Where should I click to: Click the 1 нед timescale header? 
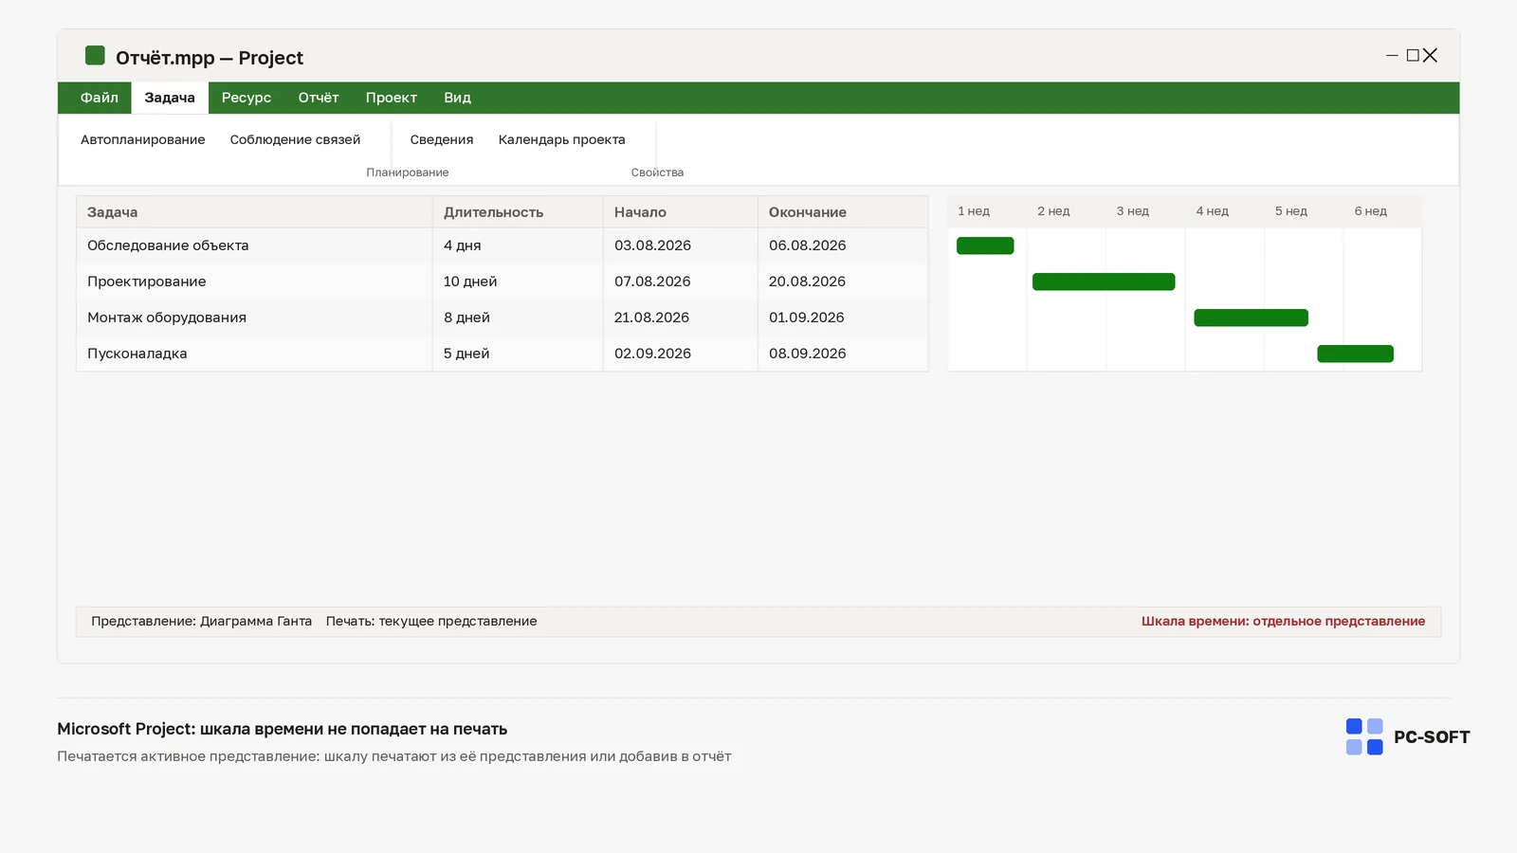tap(974, 211)
